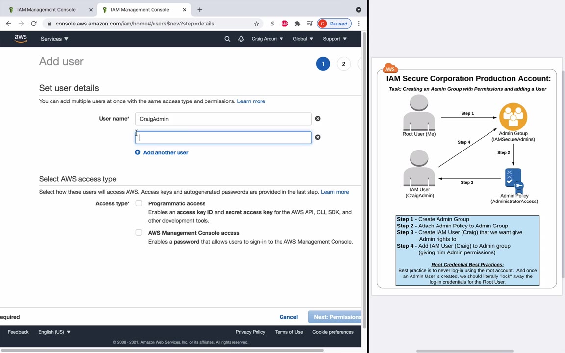Screen dimensions: 565x353
Task: Close the second IAM Management Console tab
Action: click(184, 10)
